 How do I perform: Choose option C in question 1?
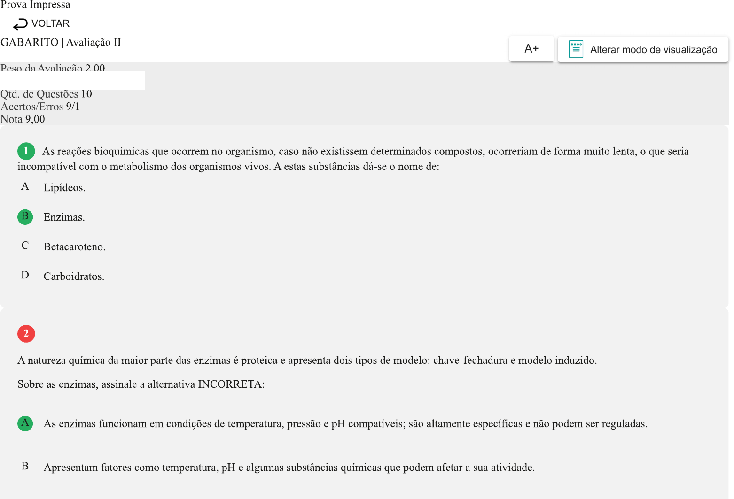click(x=25, y=246)
